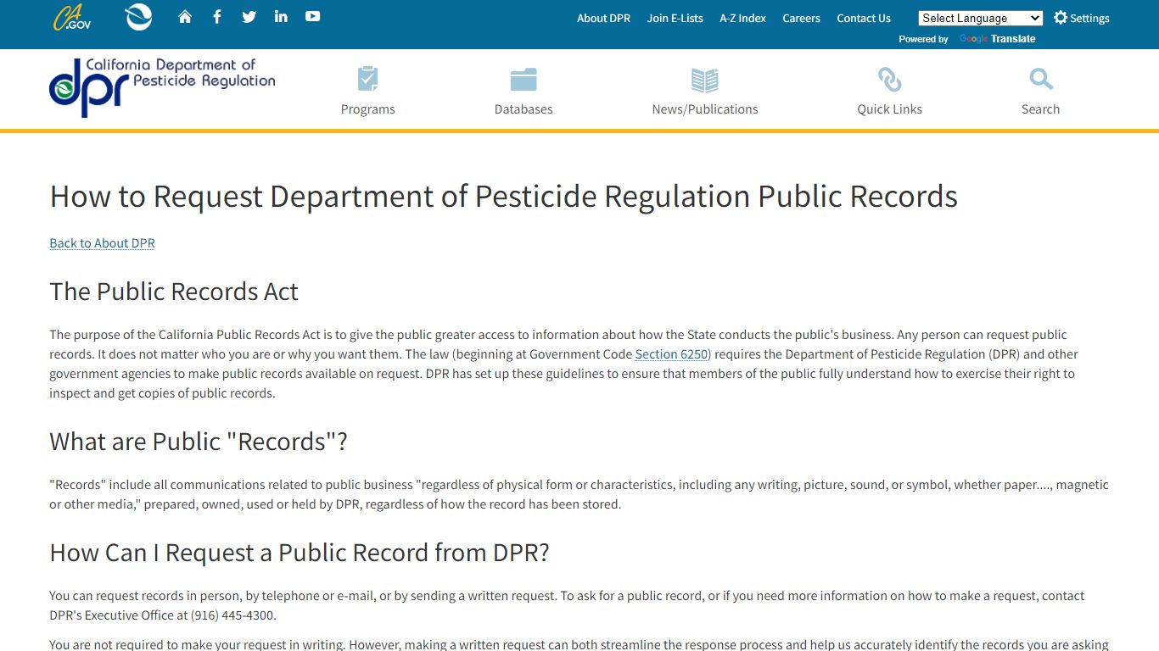Open About DPR in top bar
Viewport: 1159px width, 651px height.
point(603,18)
